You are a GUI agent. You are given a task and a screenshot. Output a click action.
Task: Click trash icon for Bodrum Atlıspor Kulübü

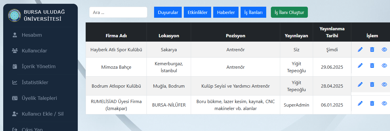point(372,84)
